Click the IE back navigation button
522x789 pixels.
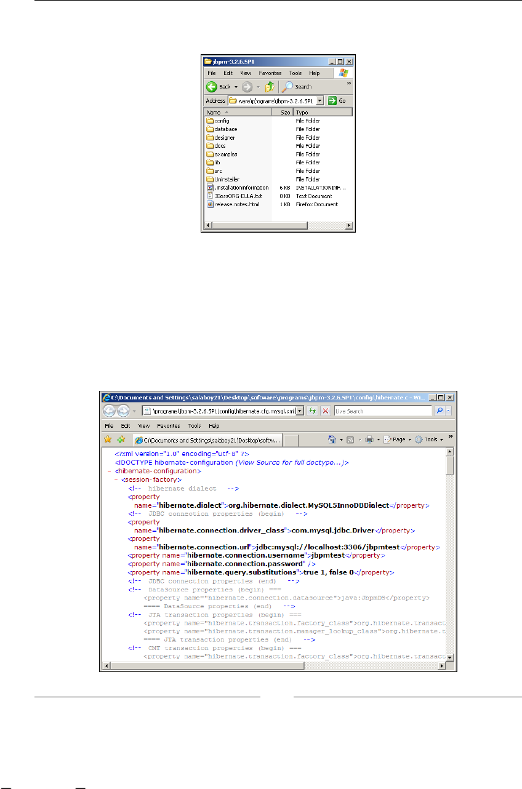(110, 411)
